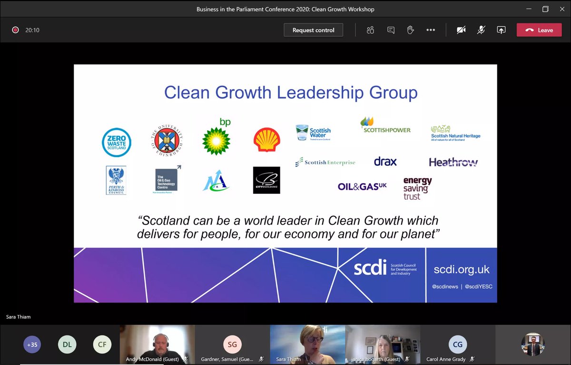Click the Scottish Water logo
This screenshot has height=365, width=571.
point(313,133)
